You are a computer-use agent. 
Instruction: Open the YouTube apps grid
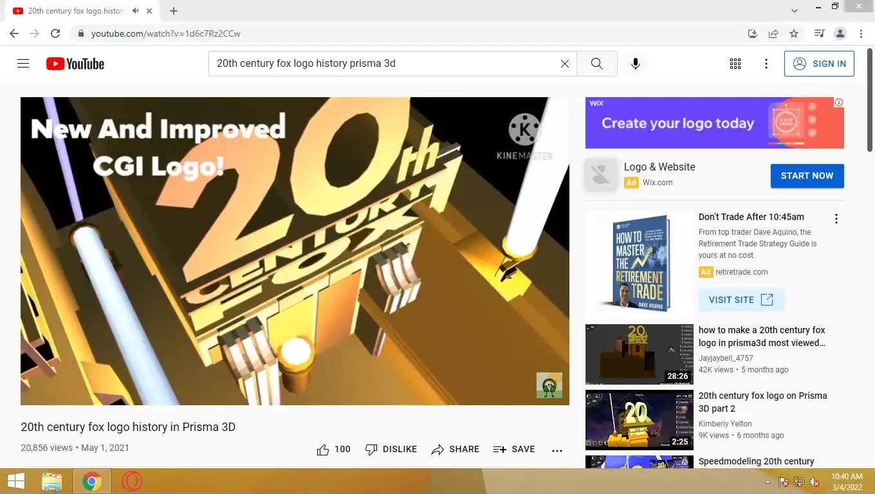(735, 64)
